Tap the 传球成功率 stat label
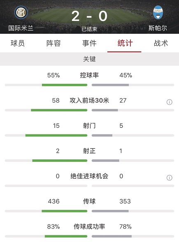Screen dimensions: 179x242 pyautogui.click(x=89, y=226)
